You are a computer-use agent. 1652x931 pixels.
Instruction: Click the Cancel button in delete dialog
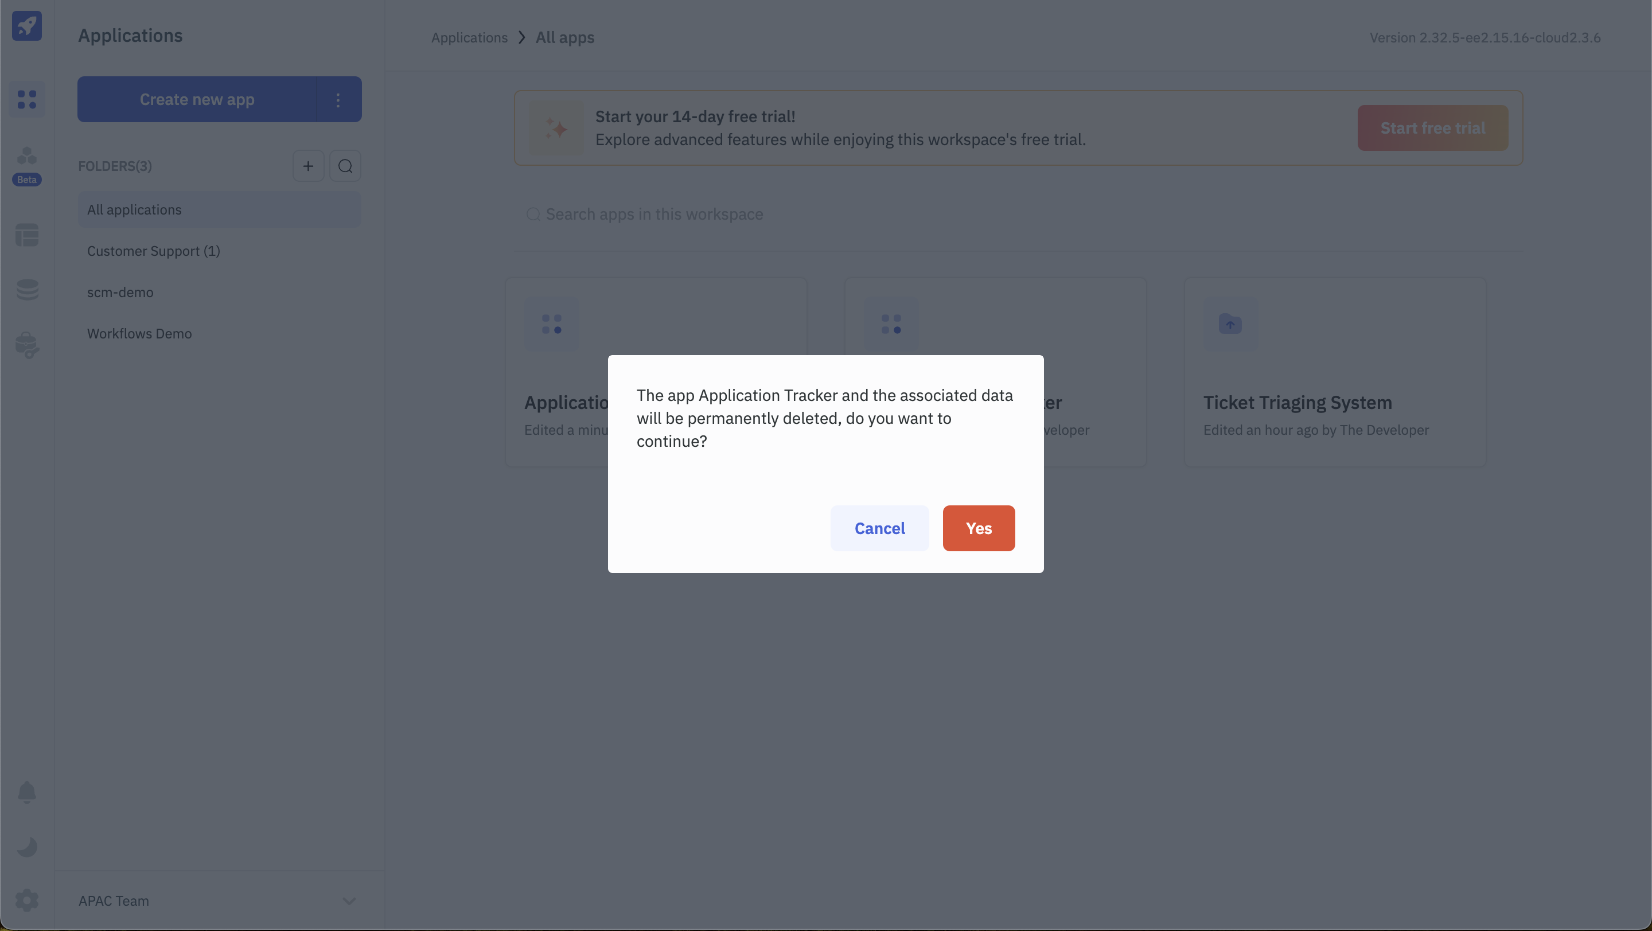tap(880, 528)
